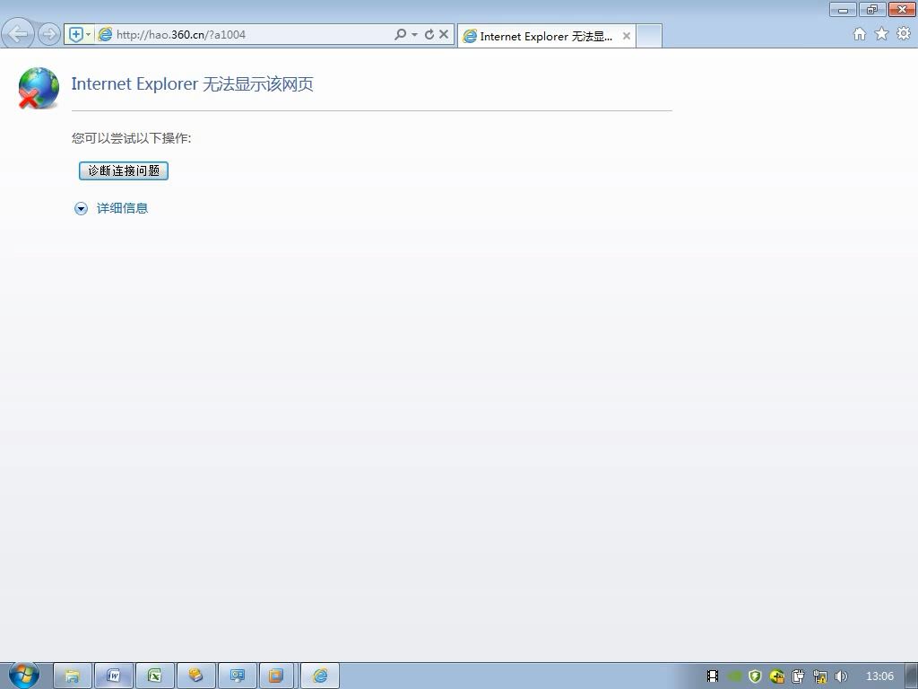The height and width of the screenshot is (689, 918).
Task: Open dropdown arrow beside the shield icon
Action: coord(89,35)
